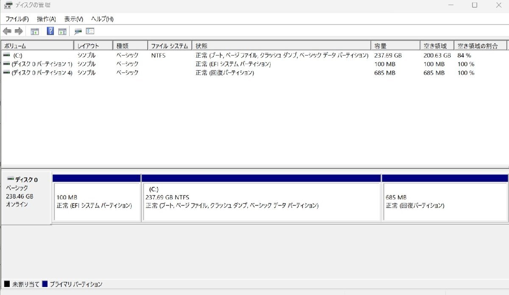
Task: Select the ディスク 0 パーティション 4 row
Action: (x=42, y=72)
